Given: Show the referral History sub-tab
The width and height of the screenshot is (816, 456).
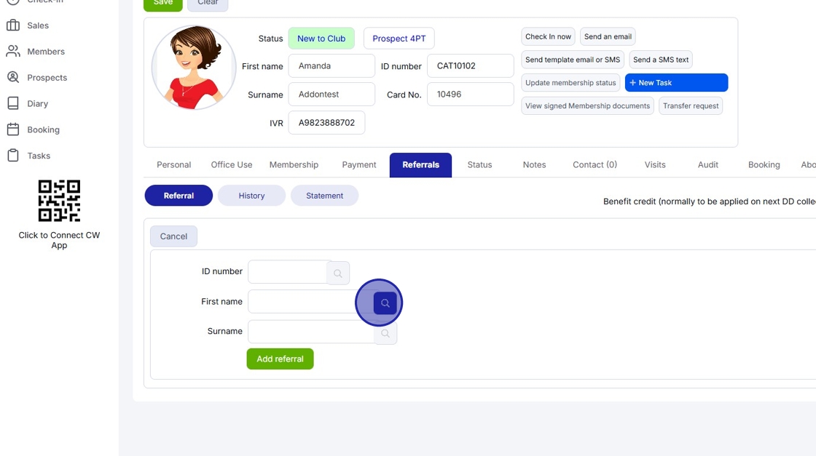Looking at the screenshot, I should coord(251,196).
